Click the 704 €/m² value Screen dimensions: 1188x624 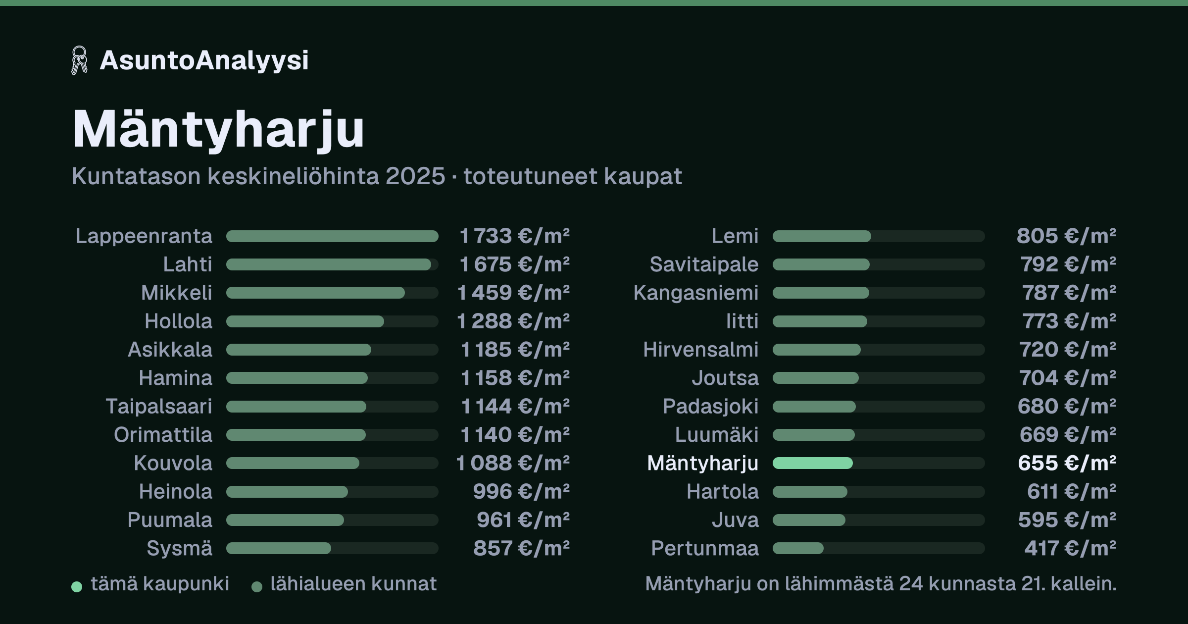[x=1068, y=378]
